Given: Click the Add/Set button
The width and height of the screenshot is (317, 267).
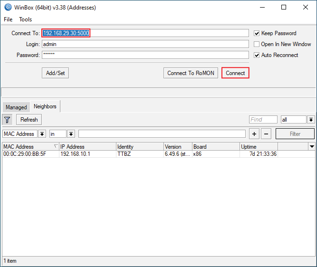Looking at the screenshot, I should [56, 73].
